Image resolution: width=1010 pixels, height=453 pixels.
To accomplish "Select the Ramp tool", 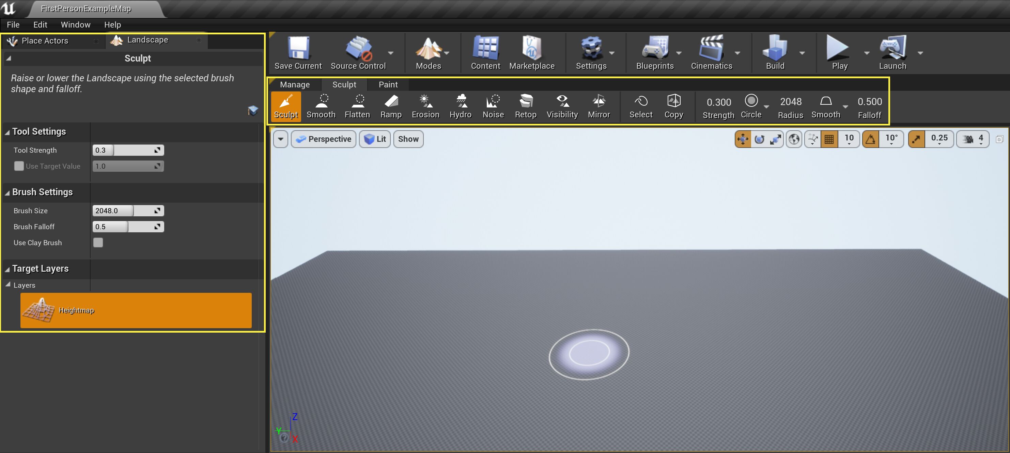I will coord(390,106).
